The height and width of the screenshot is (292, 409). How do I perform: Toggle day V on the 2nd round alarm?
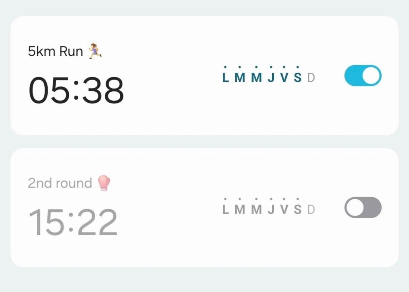point(284,210)
